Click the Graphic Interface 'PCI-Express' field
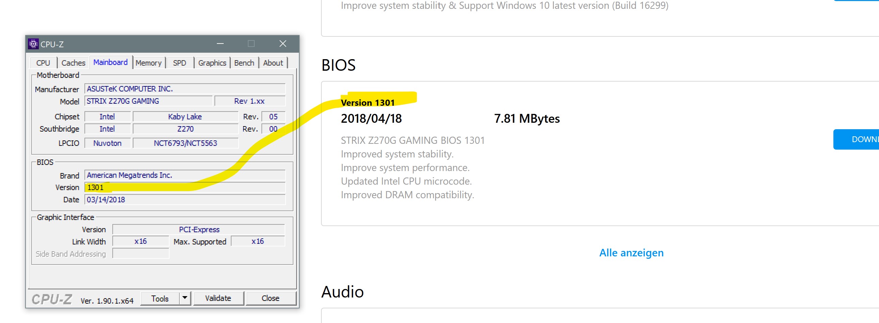The image size is (879, 323). [199, 230]
